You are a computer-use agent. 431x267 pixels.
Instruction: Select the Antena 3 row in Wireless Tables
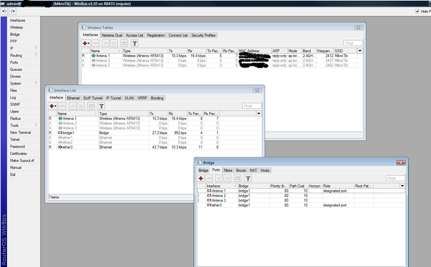tap(222, 65)
